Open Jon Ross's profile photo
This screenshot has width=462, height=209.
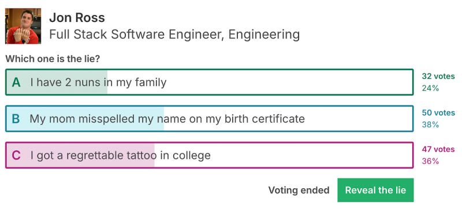(23, 26)
